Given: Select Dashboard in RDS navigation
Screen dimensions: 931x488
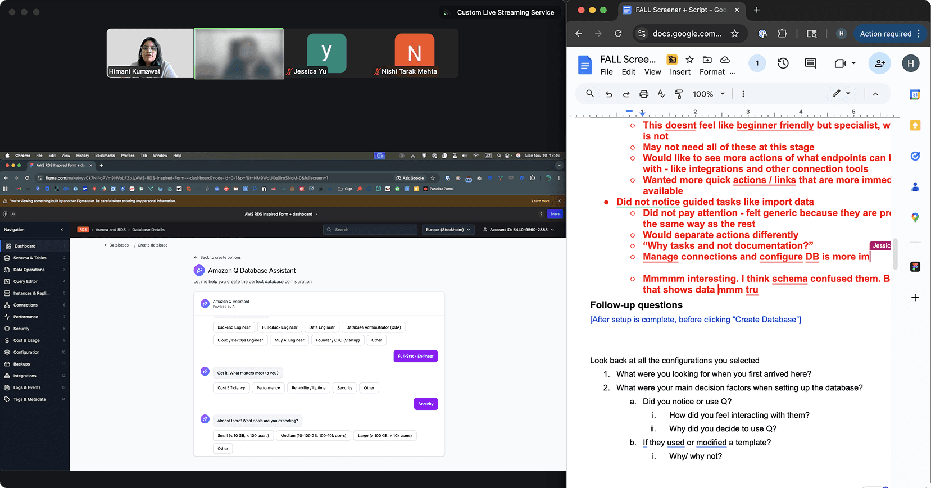Looking at the screenshot, I should click(35, 246).
